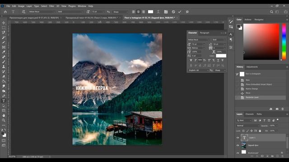Image resolution: width=289 pixels, height=162 pixels.
Task: Cancel current text edits
Action: [x=173, y=12]
